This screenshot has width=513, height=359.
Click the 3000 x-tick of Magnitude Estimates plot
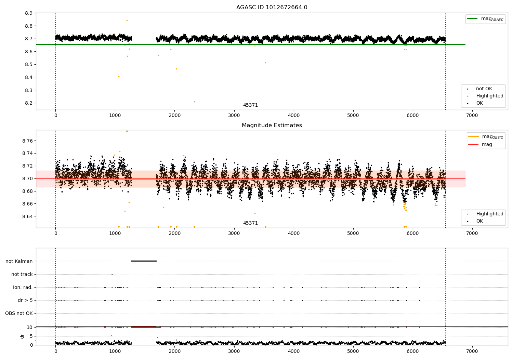234,234
